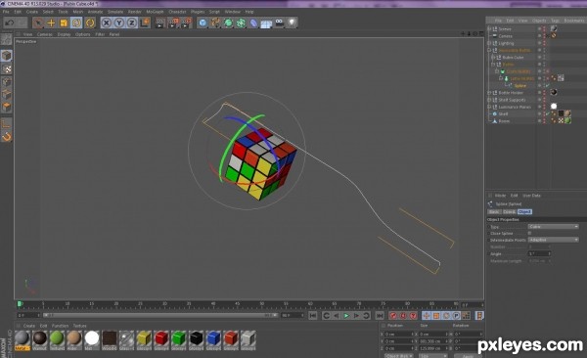Screen dimensions: 587x358
Task: Toggle the Close Spline checkbox
Action: point(529,233)
